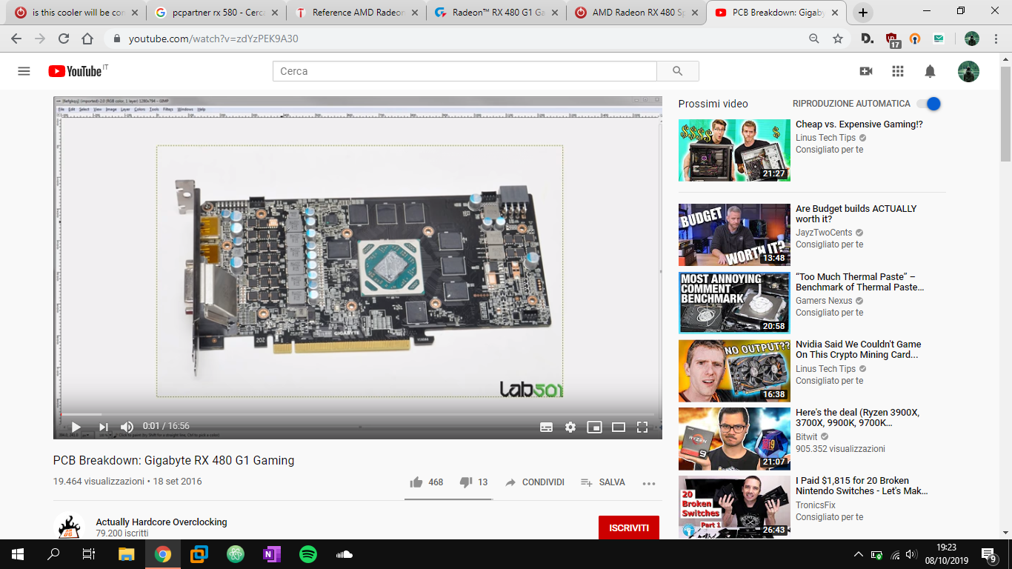The width and height of the screenshot is (1012, 569).
Task: Open Spotify from the taskbar
Action: coord(308,554)
